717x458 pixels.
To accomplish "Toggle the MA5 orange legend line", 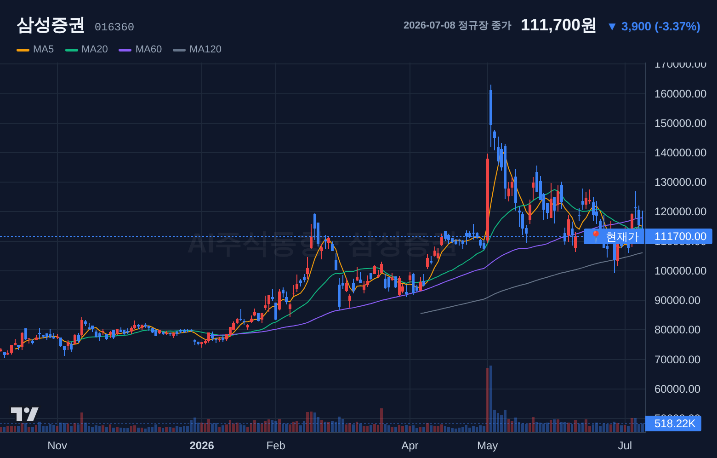I will tap(23, 50).
